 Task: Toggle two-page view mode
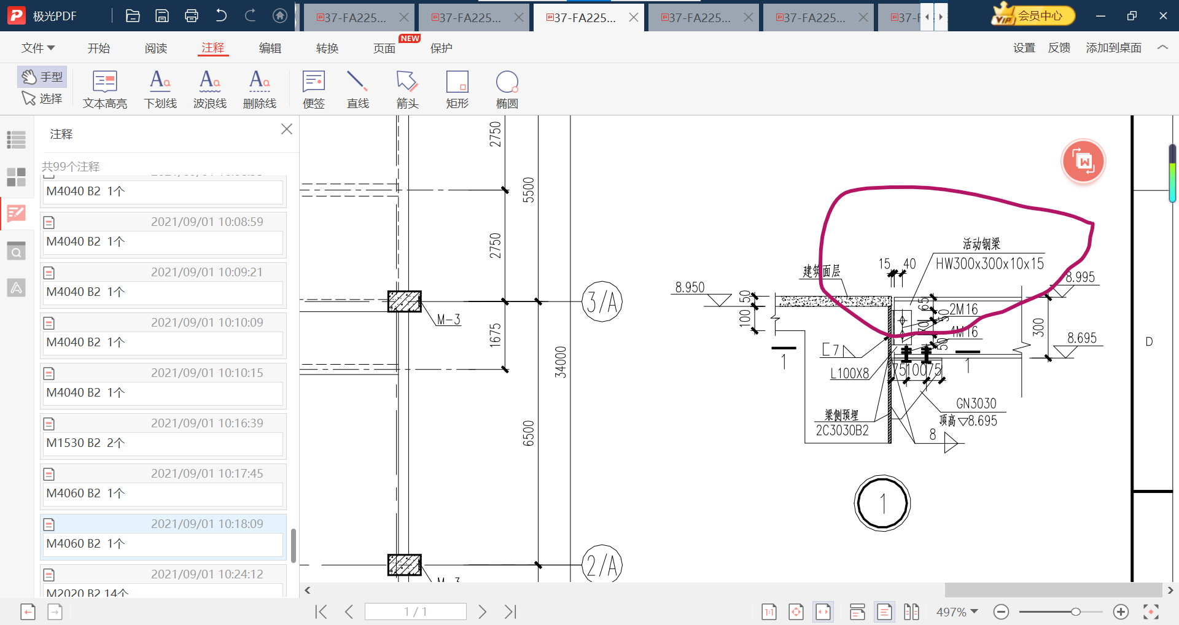coord(911,611)
